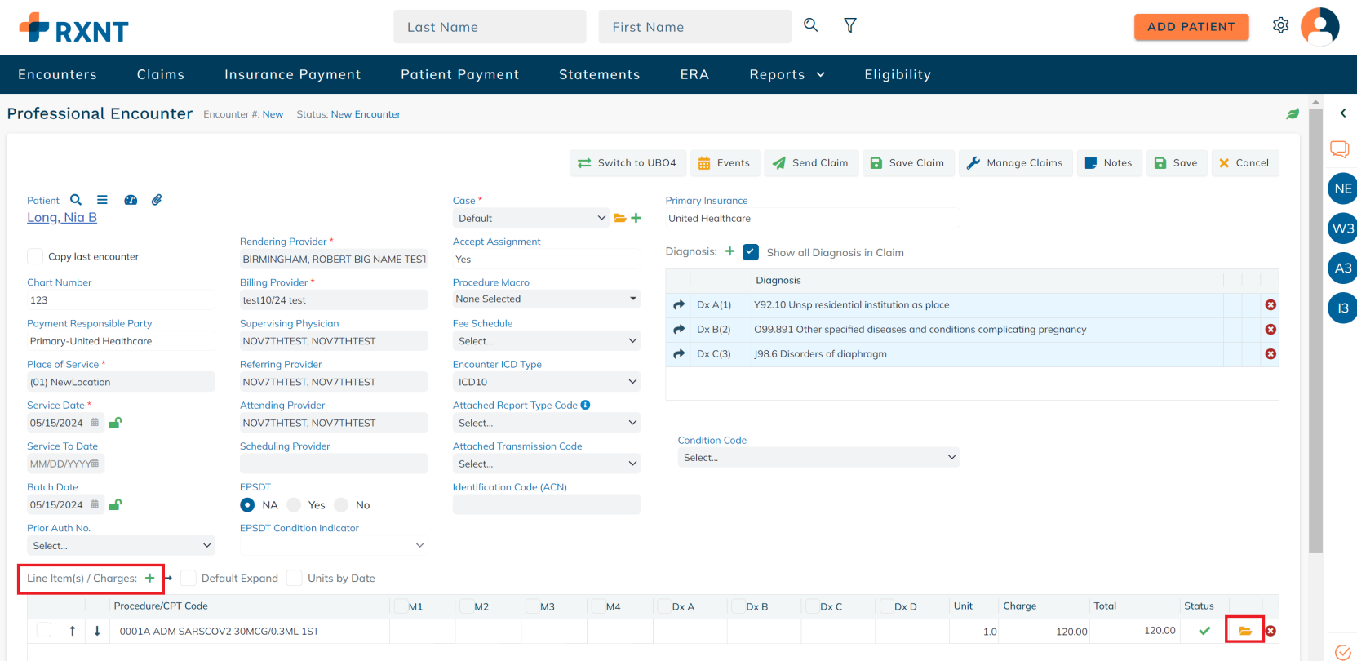Move line item 0001A down

coord(97,631)
